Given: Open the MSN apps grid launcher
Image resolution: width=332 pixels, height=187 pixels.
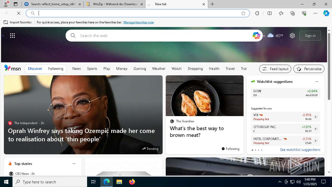Looking at the screenshot, I should [x=12, y=36].
